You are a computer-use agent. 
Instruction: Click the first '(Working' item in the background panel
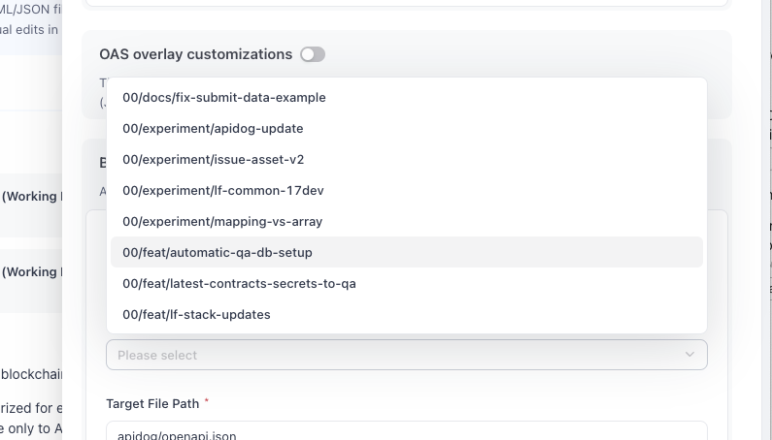[x=31, y=197]
